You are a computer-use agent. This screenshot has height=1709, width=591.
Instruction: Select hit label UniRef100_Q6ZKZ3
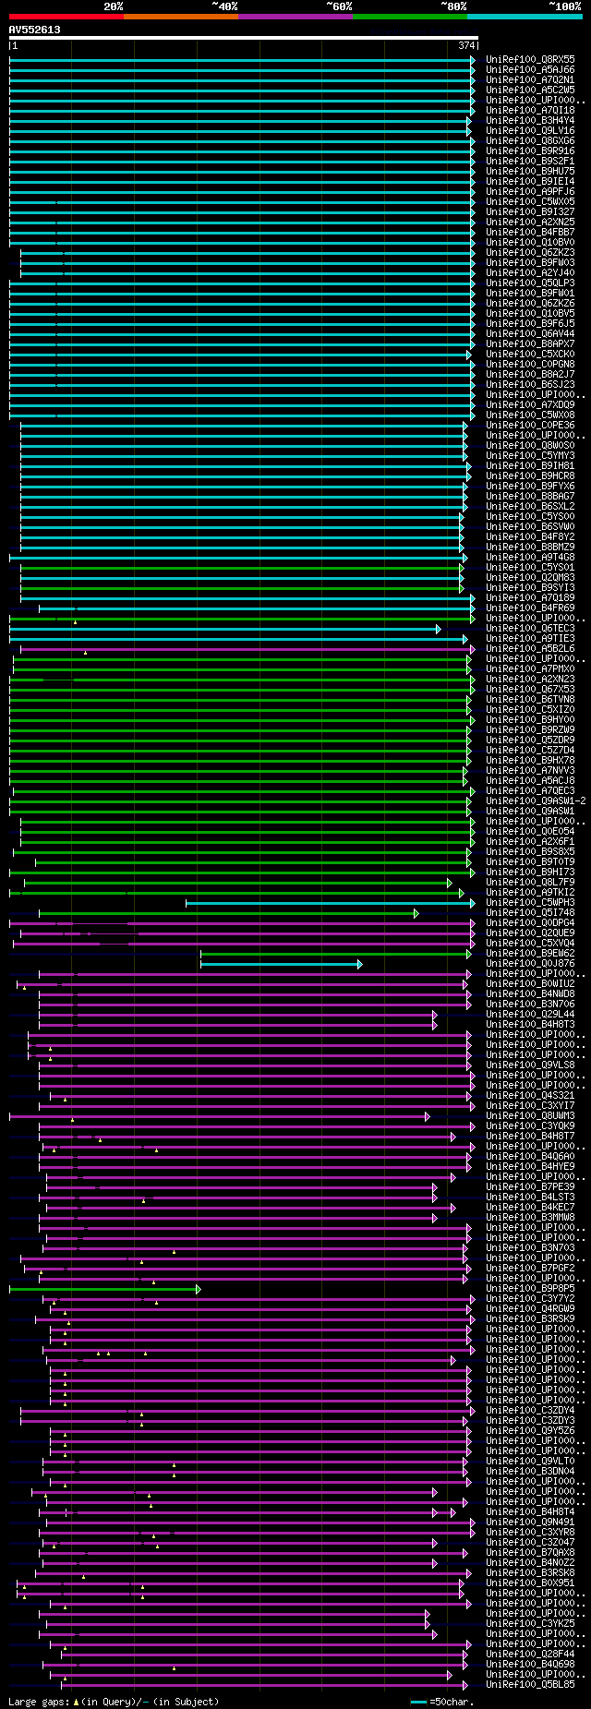click(x=530, y=253)
